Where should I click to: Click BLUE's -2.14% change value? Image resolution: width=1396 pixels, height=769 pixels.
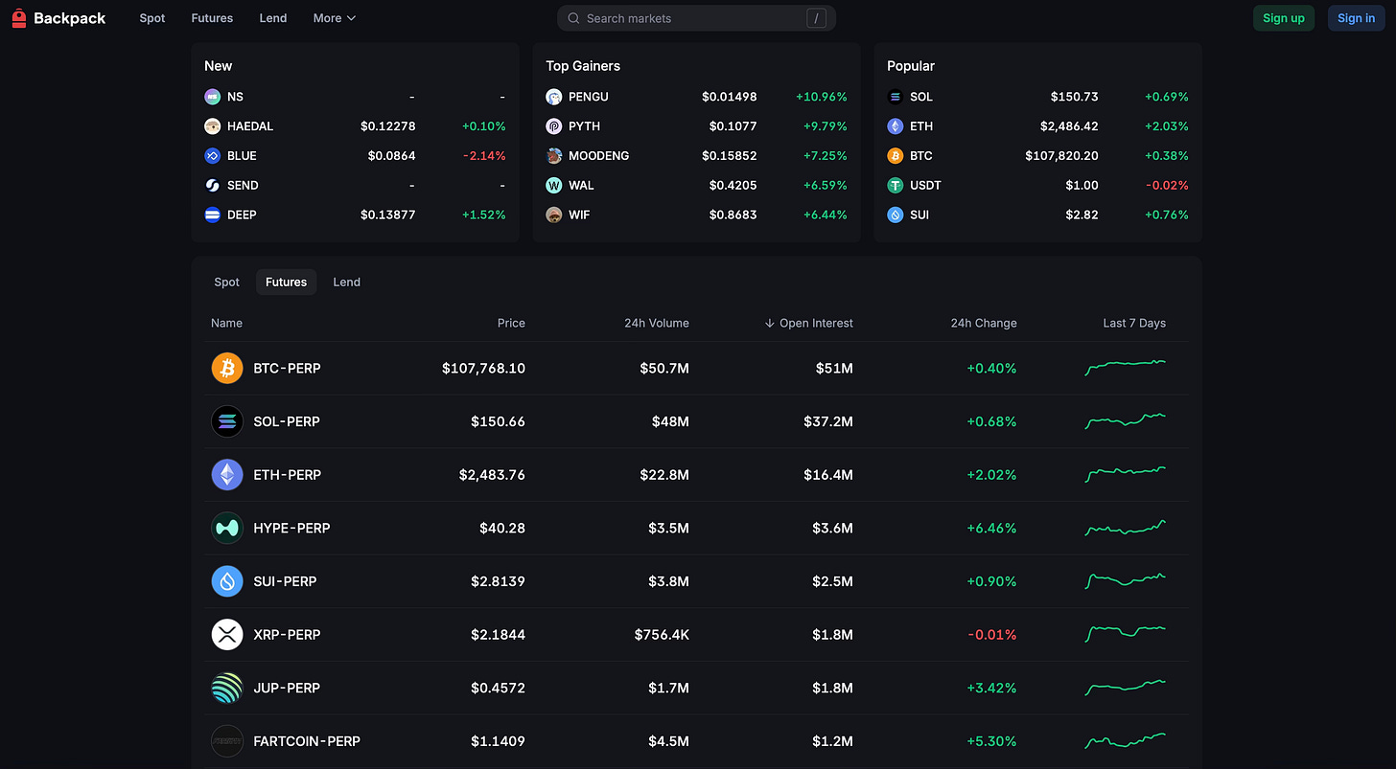pyautogui.click(x=484, y=156)
